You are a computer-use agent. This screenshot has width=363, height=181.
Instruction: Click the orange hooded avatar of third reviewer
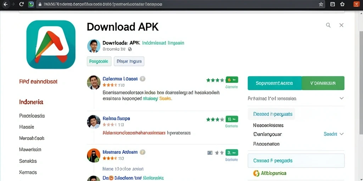(x=94, y=155)
